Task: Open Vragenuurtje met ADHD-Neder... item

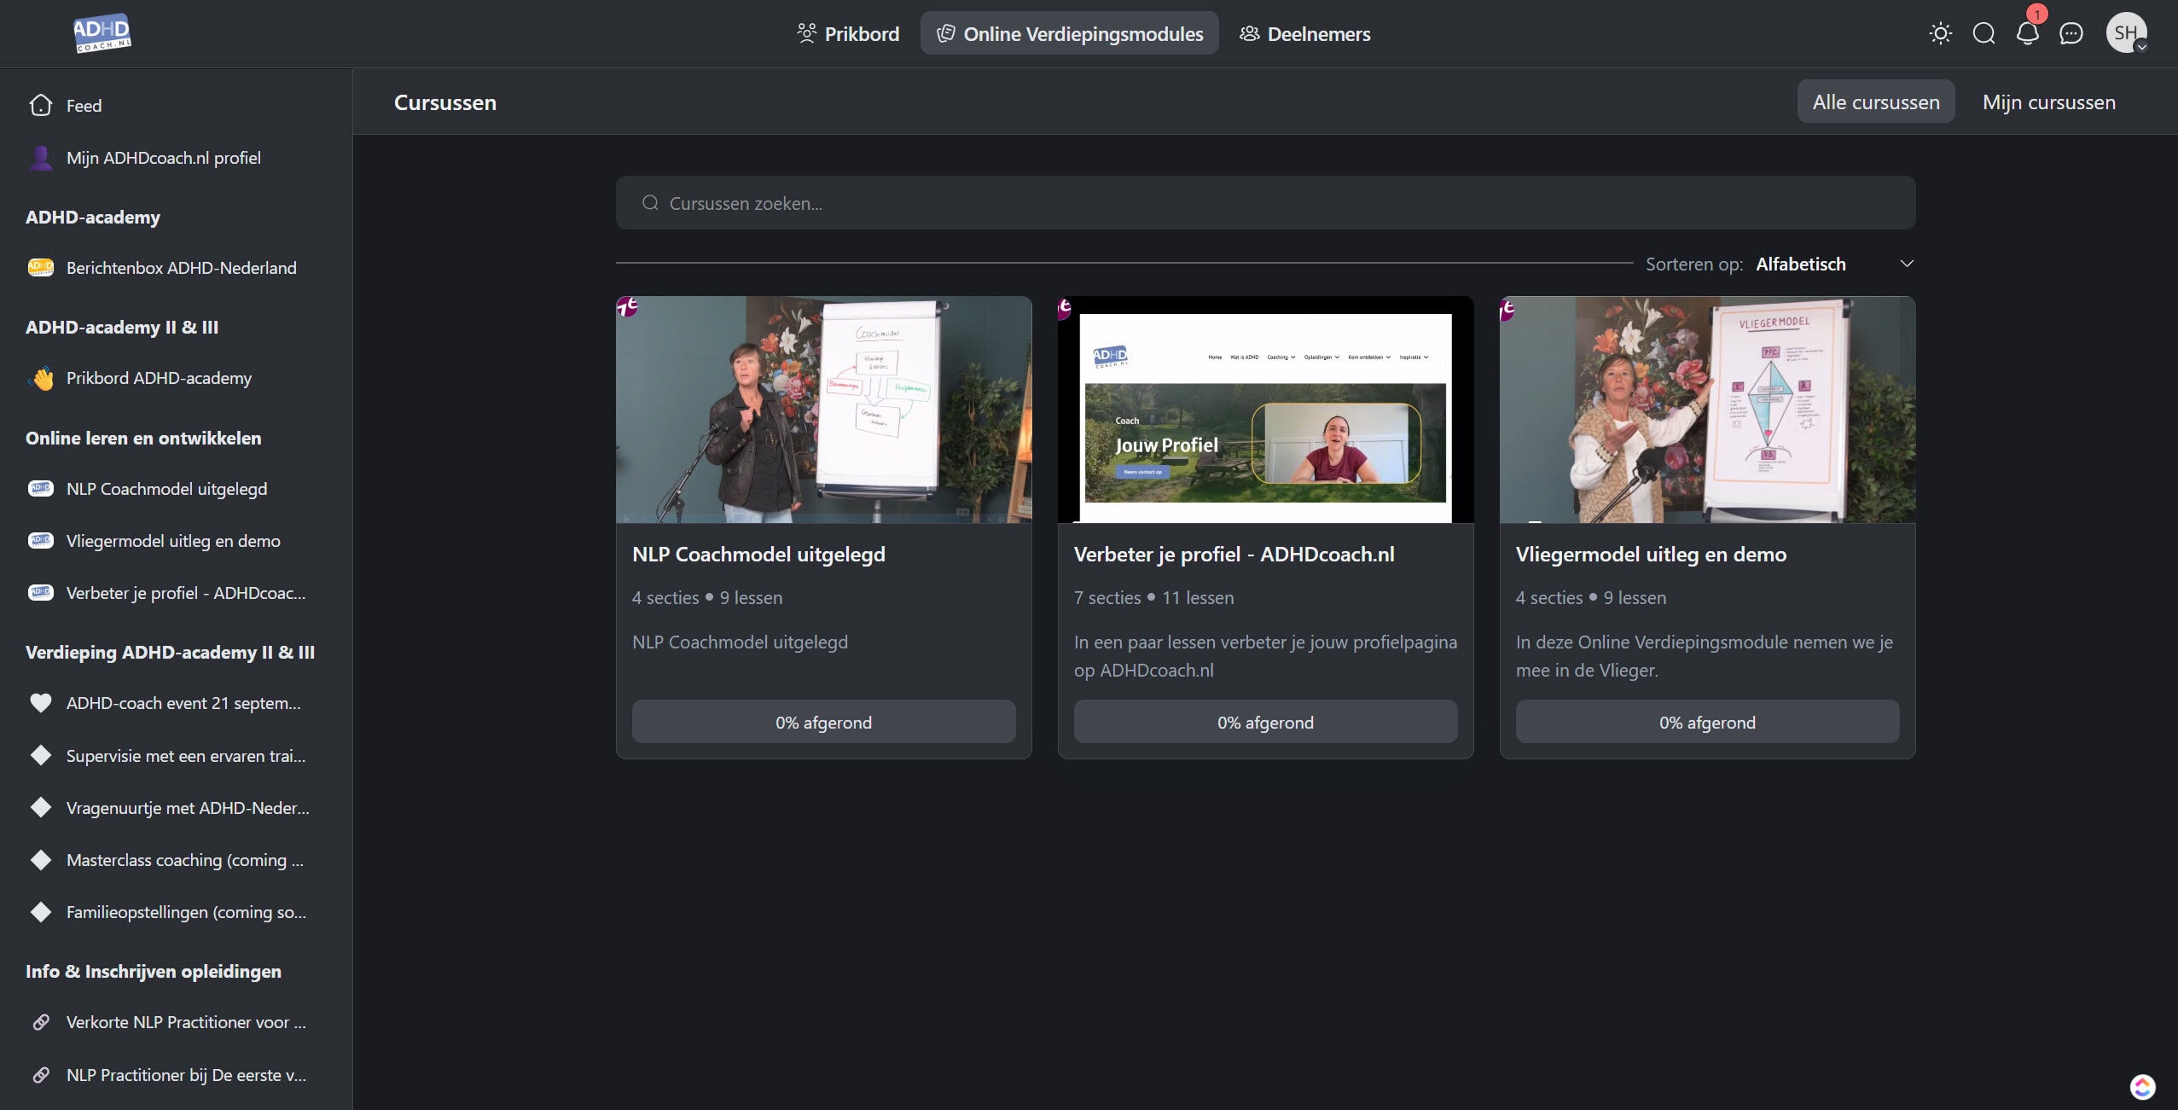Action: click(x=188, y=808)
